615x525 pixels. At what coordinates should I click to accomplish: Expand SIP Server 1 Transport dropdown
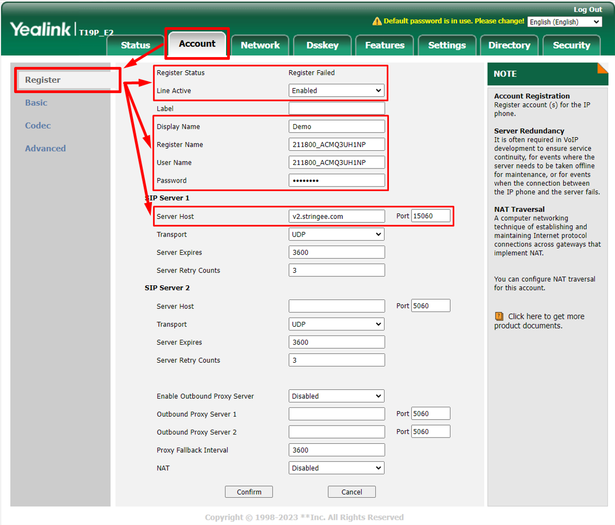tap(337, 234)
